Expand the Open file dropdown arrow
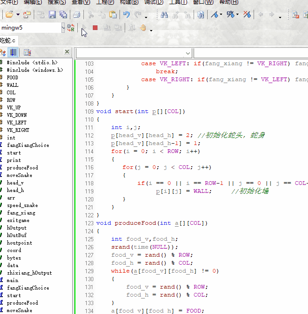308x314 pixels. pyautogui.click(x=18, y=15)
